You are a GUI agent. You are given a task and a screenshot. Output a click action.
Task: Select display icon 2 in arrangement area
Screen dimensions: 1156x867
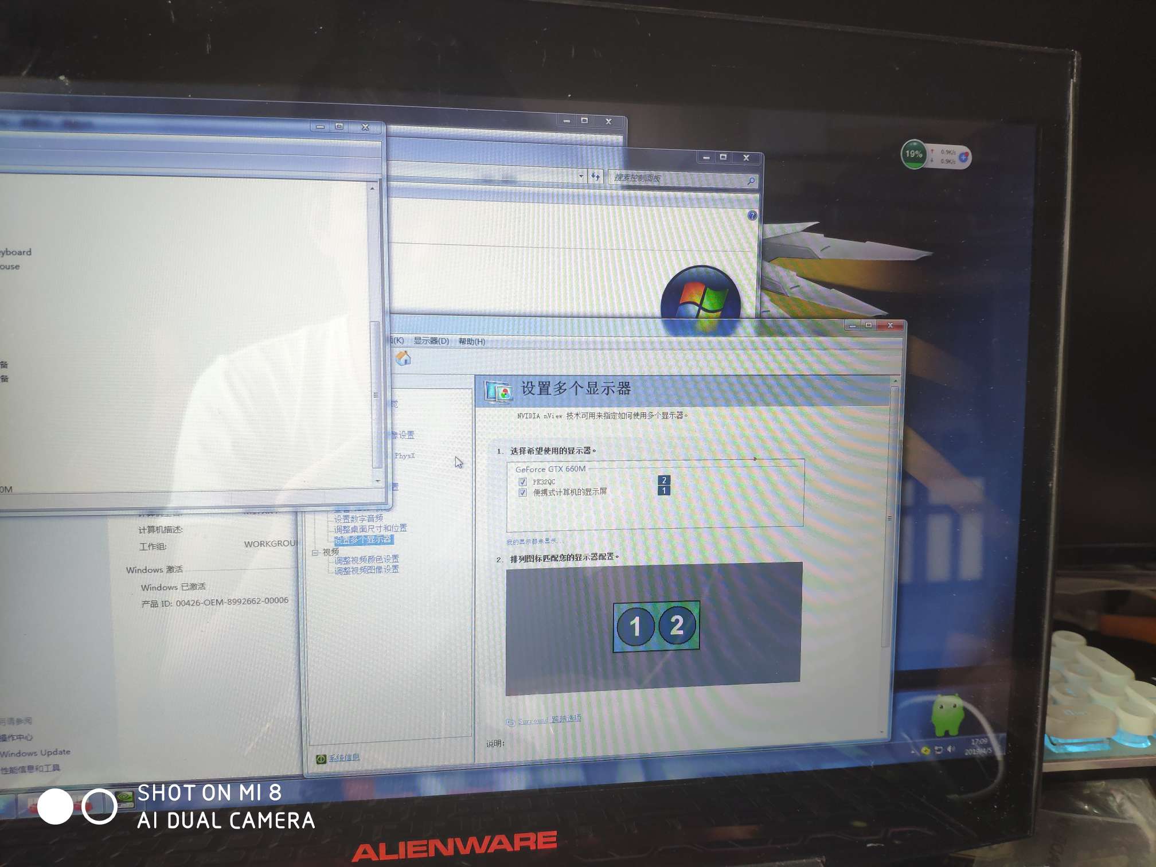pos(677,624)
